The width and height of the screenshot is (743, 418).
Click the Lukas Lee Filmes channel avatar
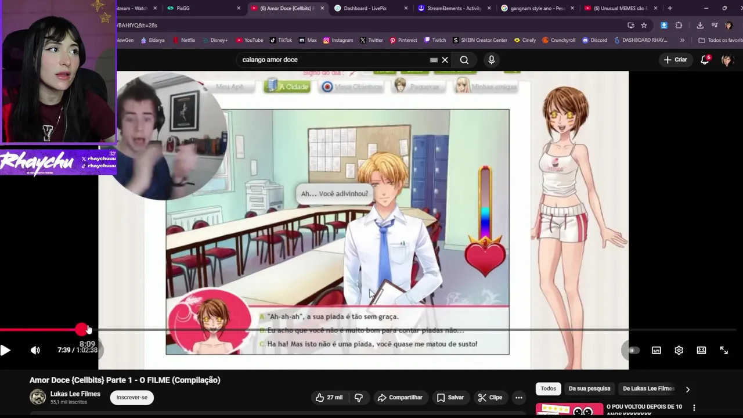[x=38, y=397]
